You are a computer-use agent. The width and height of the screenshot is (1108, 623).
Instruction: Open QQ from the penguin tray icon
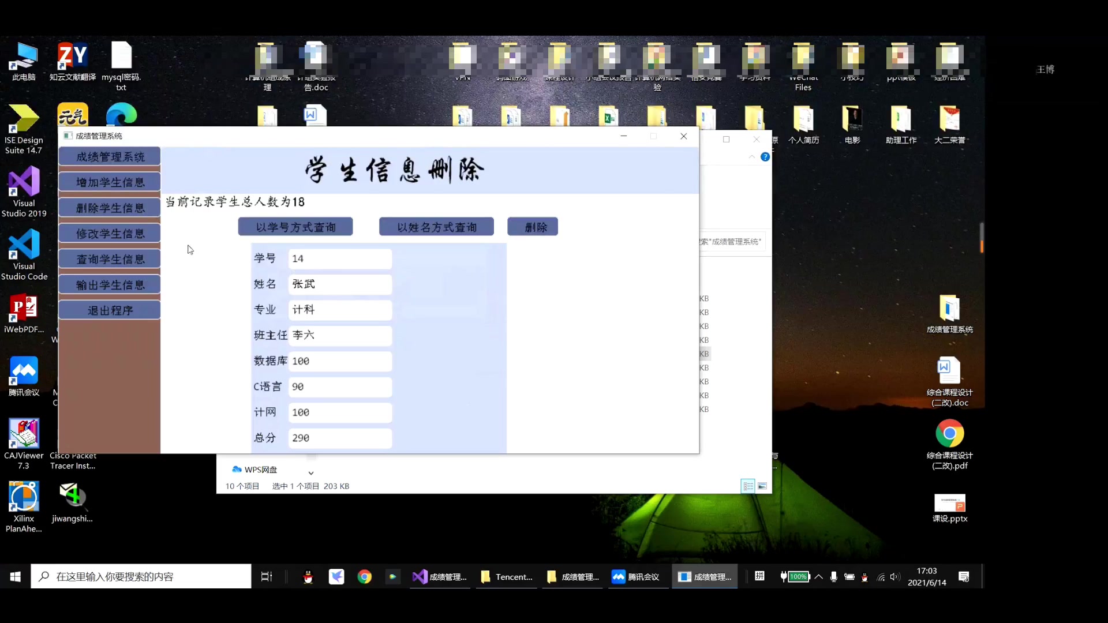(308, 576)
